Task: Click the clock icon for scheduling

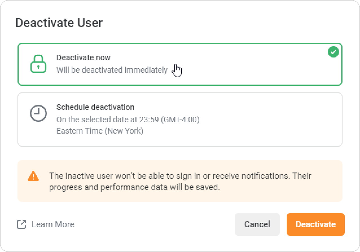Action: pos(38,113)
